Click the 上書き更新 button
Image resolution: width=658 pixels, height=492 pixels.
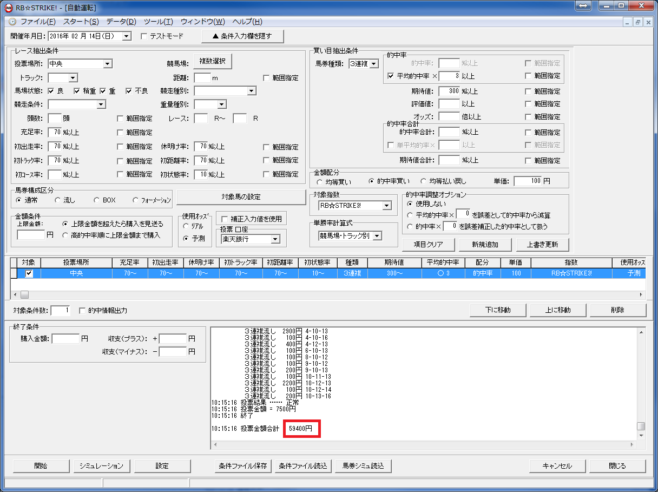543,245
